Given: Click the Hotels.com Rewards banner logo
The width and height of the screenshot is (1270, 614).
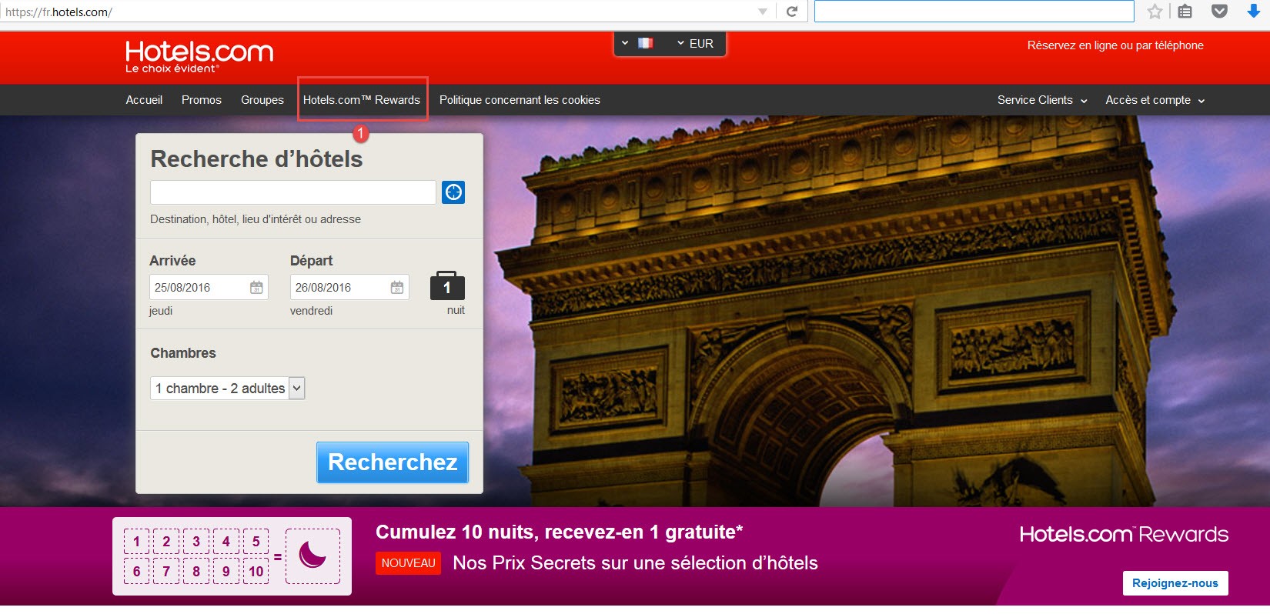Looking at the screenshot, I should (x=1124, y=534).
